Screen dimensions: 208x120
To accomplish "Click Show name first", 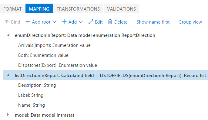I will pyautogui.click(x=153, y=22).
